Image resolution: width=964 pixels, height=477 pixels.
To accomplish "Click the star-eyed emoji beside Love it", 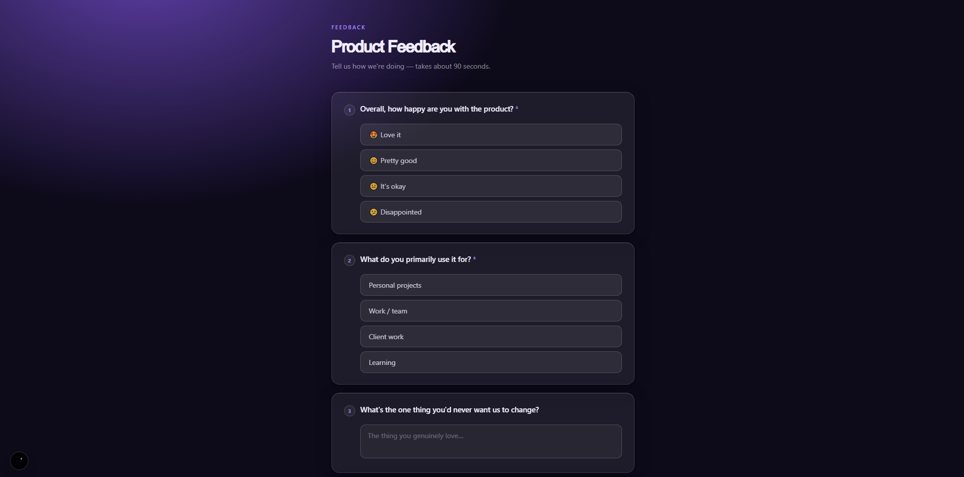I will pos(373,135).
